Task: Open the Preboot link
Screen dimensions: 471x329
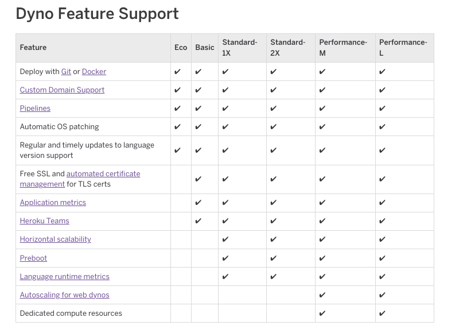Action: coord(33,258)
